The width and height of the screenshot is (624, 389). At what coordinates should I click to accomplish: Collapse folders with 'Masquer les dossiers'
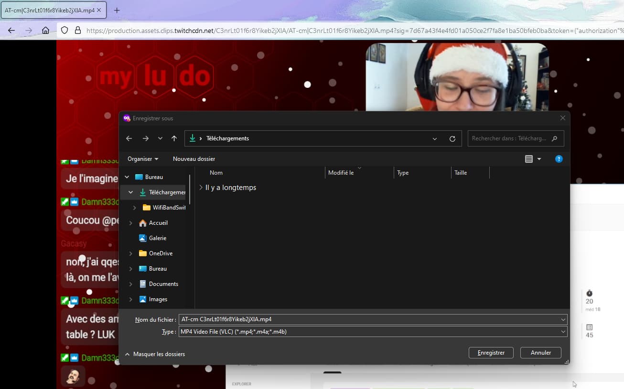tap(155, 354)
